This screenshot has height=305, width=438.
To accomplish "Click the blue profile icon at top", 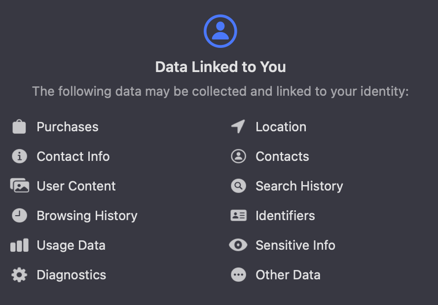I will (220, 31).
